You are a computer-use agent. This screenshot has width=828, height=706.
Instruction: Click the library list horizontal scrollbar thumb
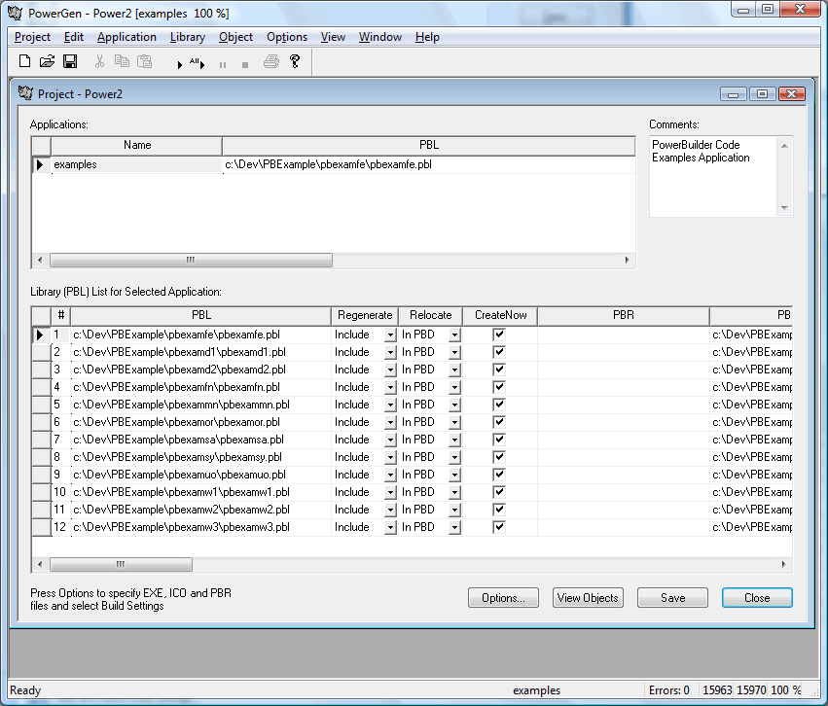121,565
